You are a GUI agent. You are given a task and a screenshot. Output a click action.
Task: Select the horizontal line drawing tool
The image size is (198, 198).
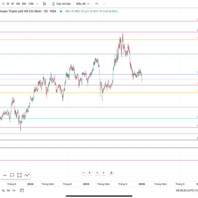(x=5, y=175)
